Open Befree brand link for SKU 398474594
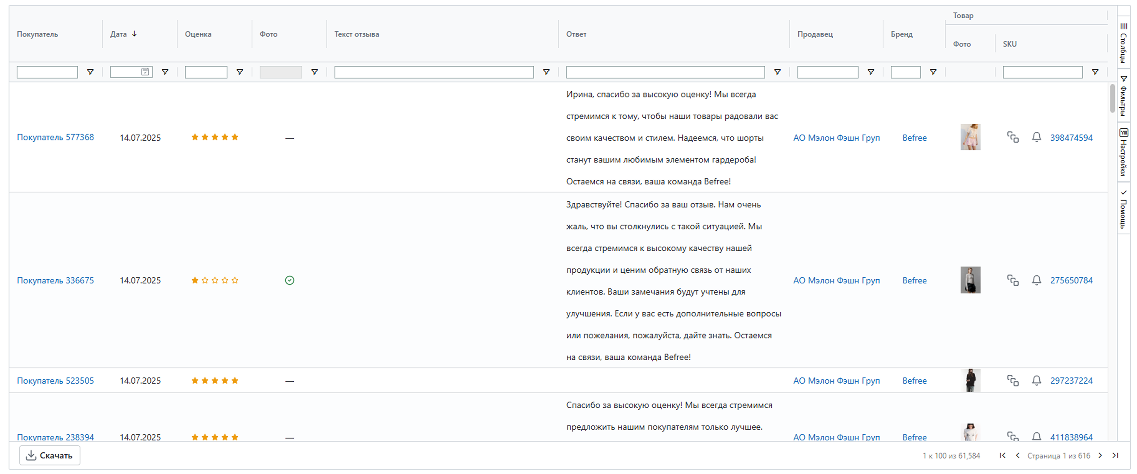This screenshot has height=474, width=1137. [914, 138]
